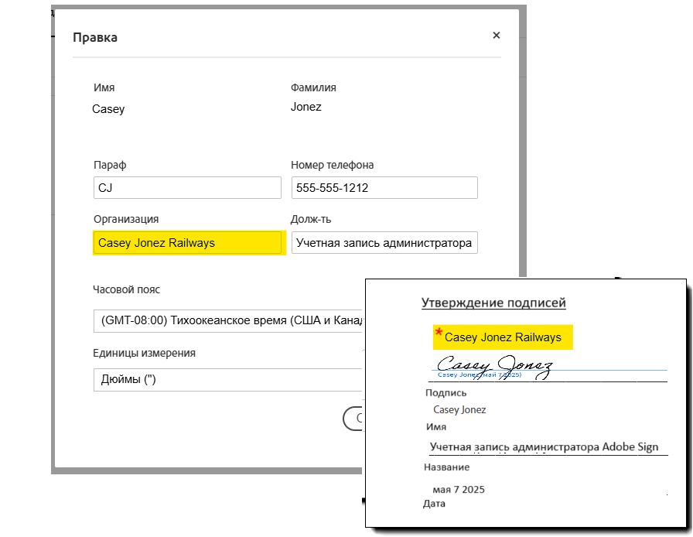The width and height of the screenshot is (693, 537).
Task: Click the Параф input field containing CJ
Action: (x=187, y=187)
